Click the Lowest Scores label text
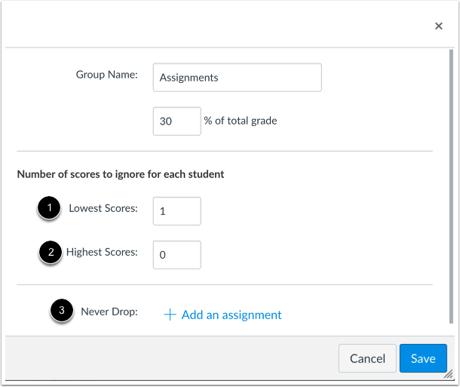 click(103, 208)
